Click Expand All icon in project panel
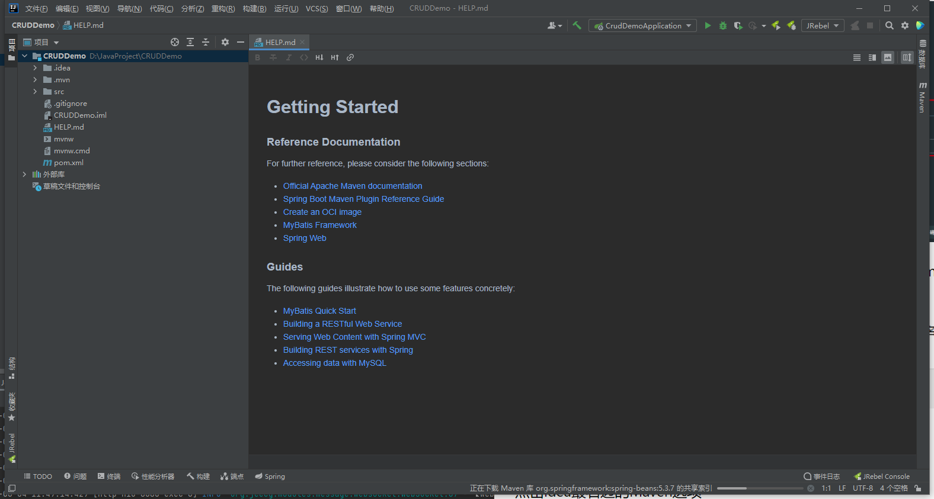934x499 pixels. tap(190, 42)
